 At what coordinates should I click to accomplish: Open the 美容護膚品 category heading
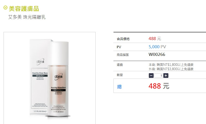[24, 9]
